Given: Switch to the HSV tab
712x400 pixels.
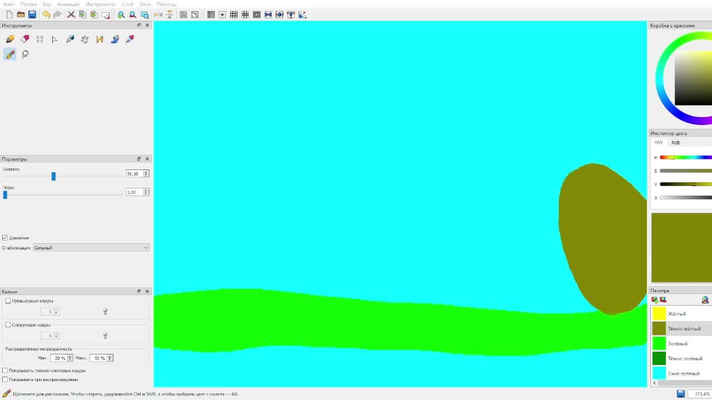Looking at the screenshot, I should pyautogui.click(x=659, y=142).
